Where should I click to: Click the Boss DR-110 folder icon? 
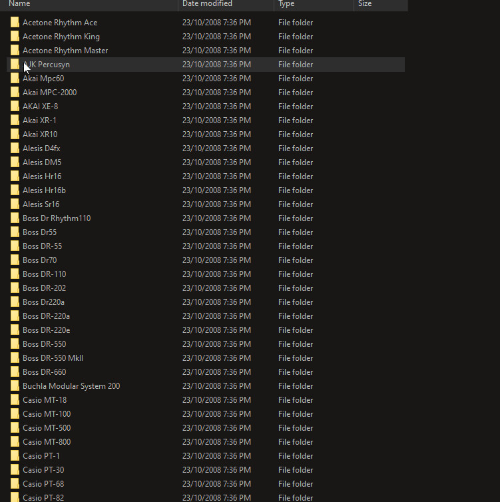[15, 274]
